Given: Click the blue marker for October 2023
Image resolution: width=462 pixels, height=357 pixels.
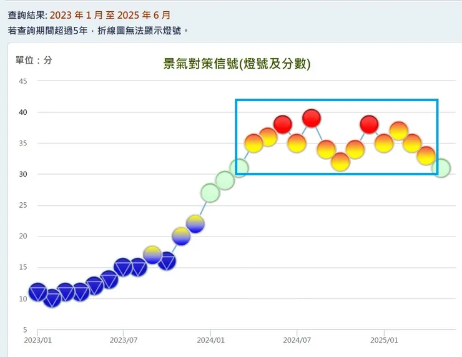Looking at the screenshot, I should coord(167,261).
